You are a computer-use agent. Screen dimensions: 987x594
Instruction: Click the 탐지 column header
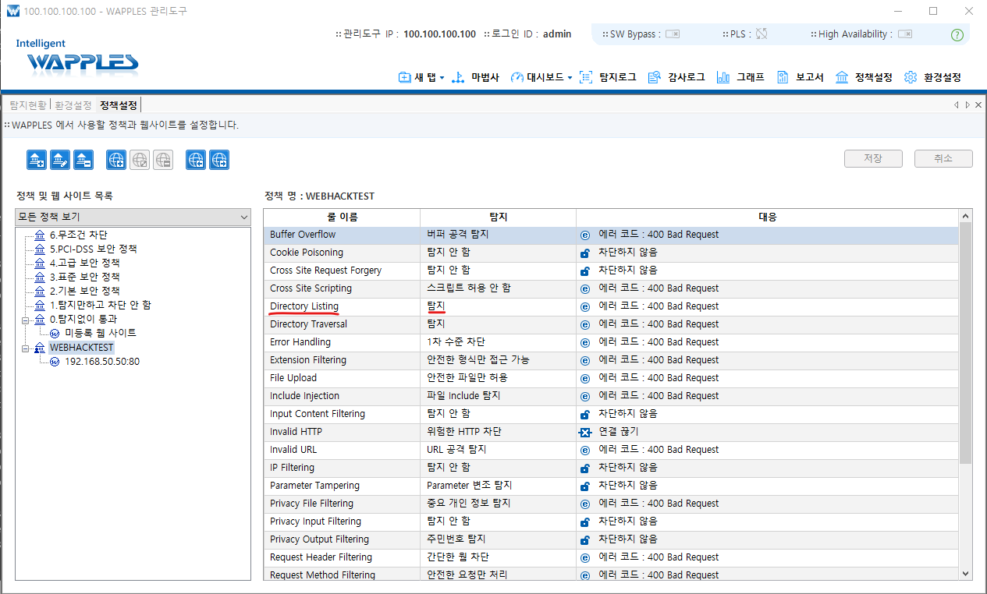click(x=498, y=217)
